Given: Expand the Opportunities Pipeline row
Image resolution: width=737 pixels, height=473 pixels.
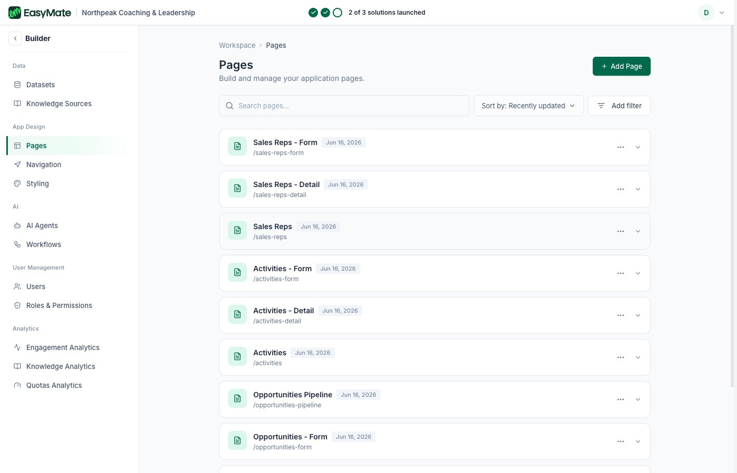Looking at the screenshot, I should pos(638,399).
